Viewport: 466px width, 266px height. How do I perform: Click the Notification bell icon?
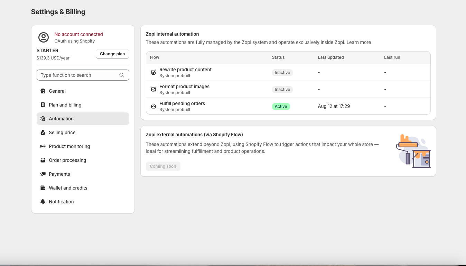pyautogui.click(x=43, y=202)
